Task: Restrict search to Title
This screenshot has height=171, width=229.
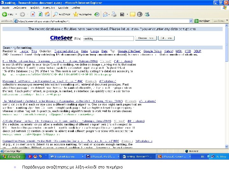Action: click(34, 51)
